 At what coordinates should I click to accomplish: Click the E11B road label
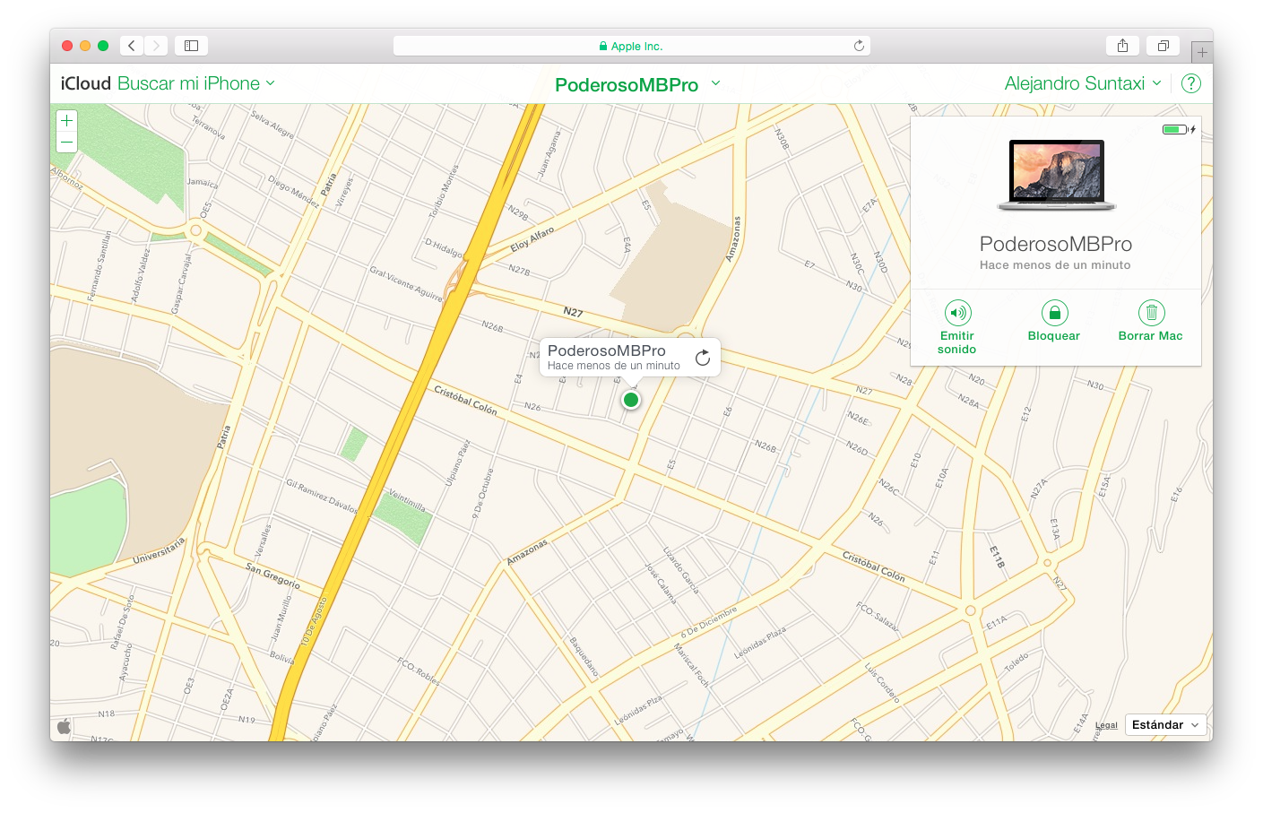tap(997, 557)
